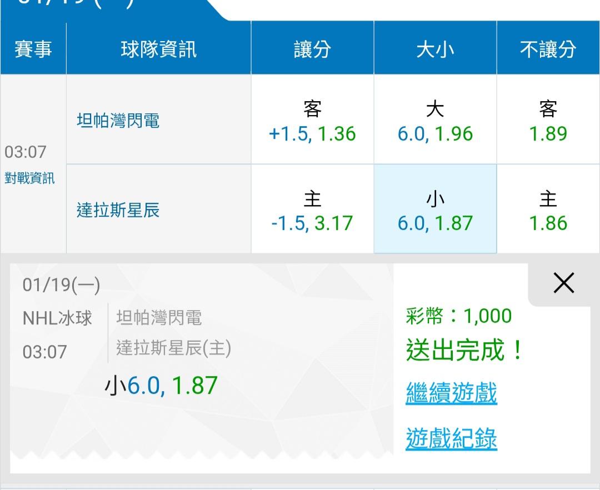Pick Over 大 6.0, 1.96 odds

pos(435,120)
